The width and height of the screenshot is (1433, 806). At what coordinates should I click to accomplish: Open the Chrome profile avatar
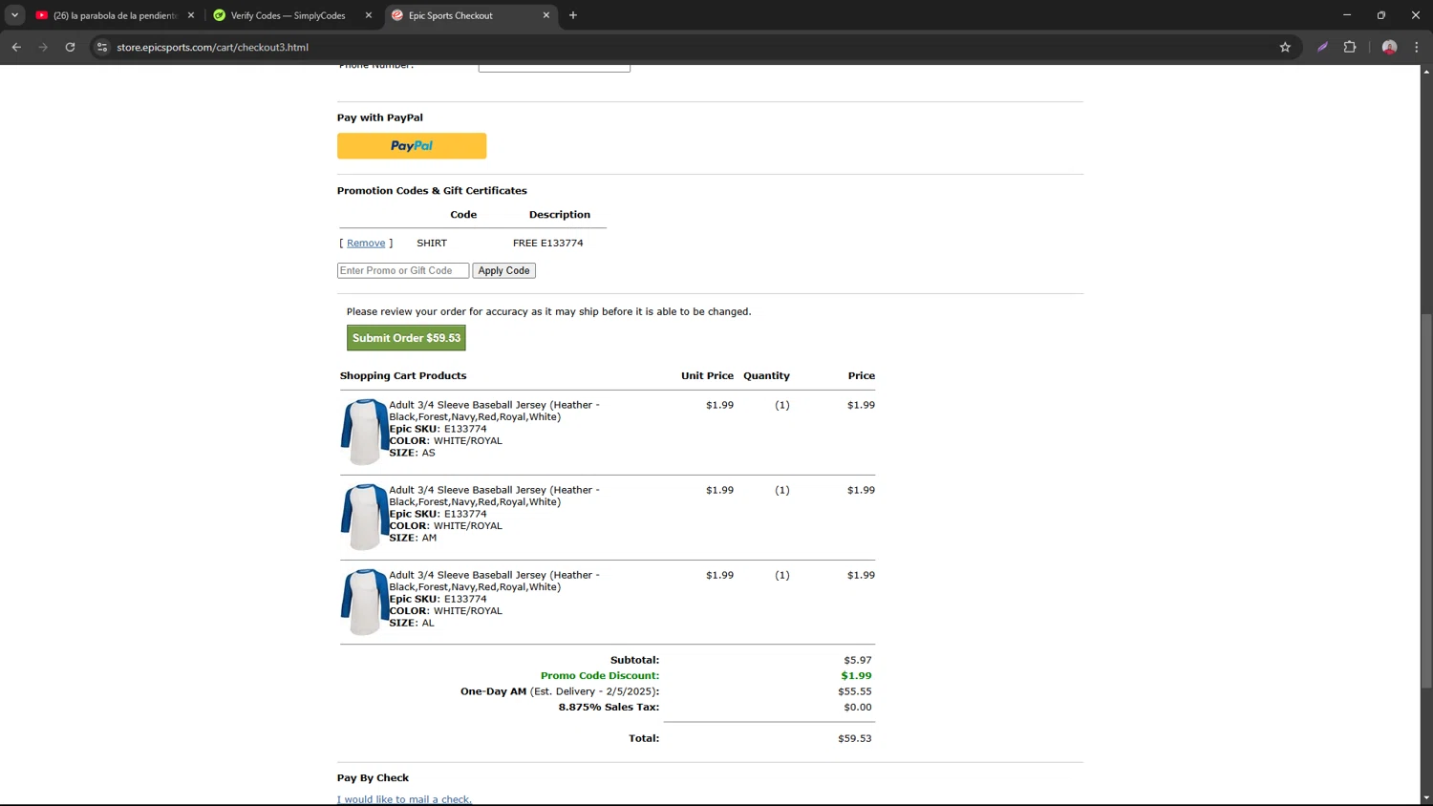pyautogui.click(x=1389, y=47)
